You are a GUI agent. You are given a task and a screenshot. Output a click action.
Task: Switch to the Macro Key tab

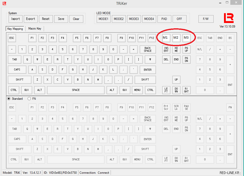[x=35, y=28]
